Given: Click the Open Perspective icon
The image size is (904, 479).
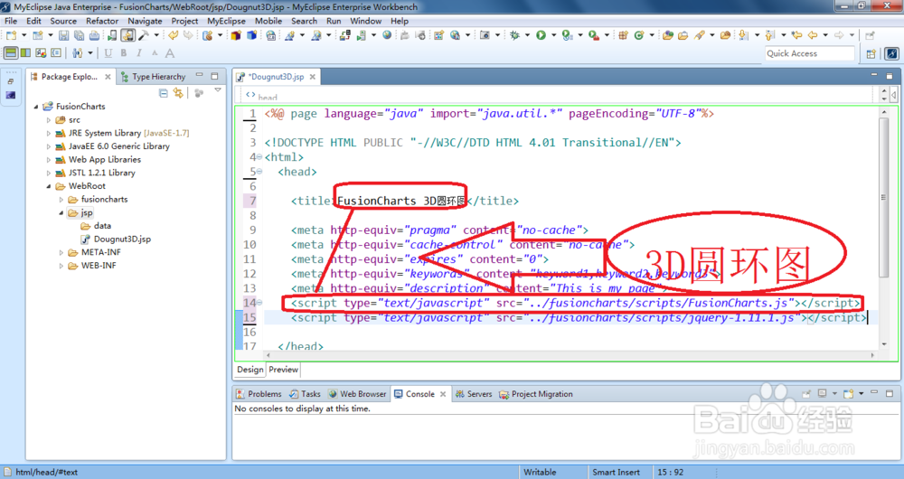Looking at the screenshot, I should pos(871,53).
